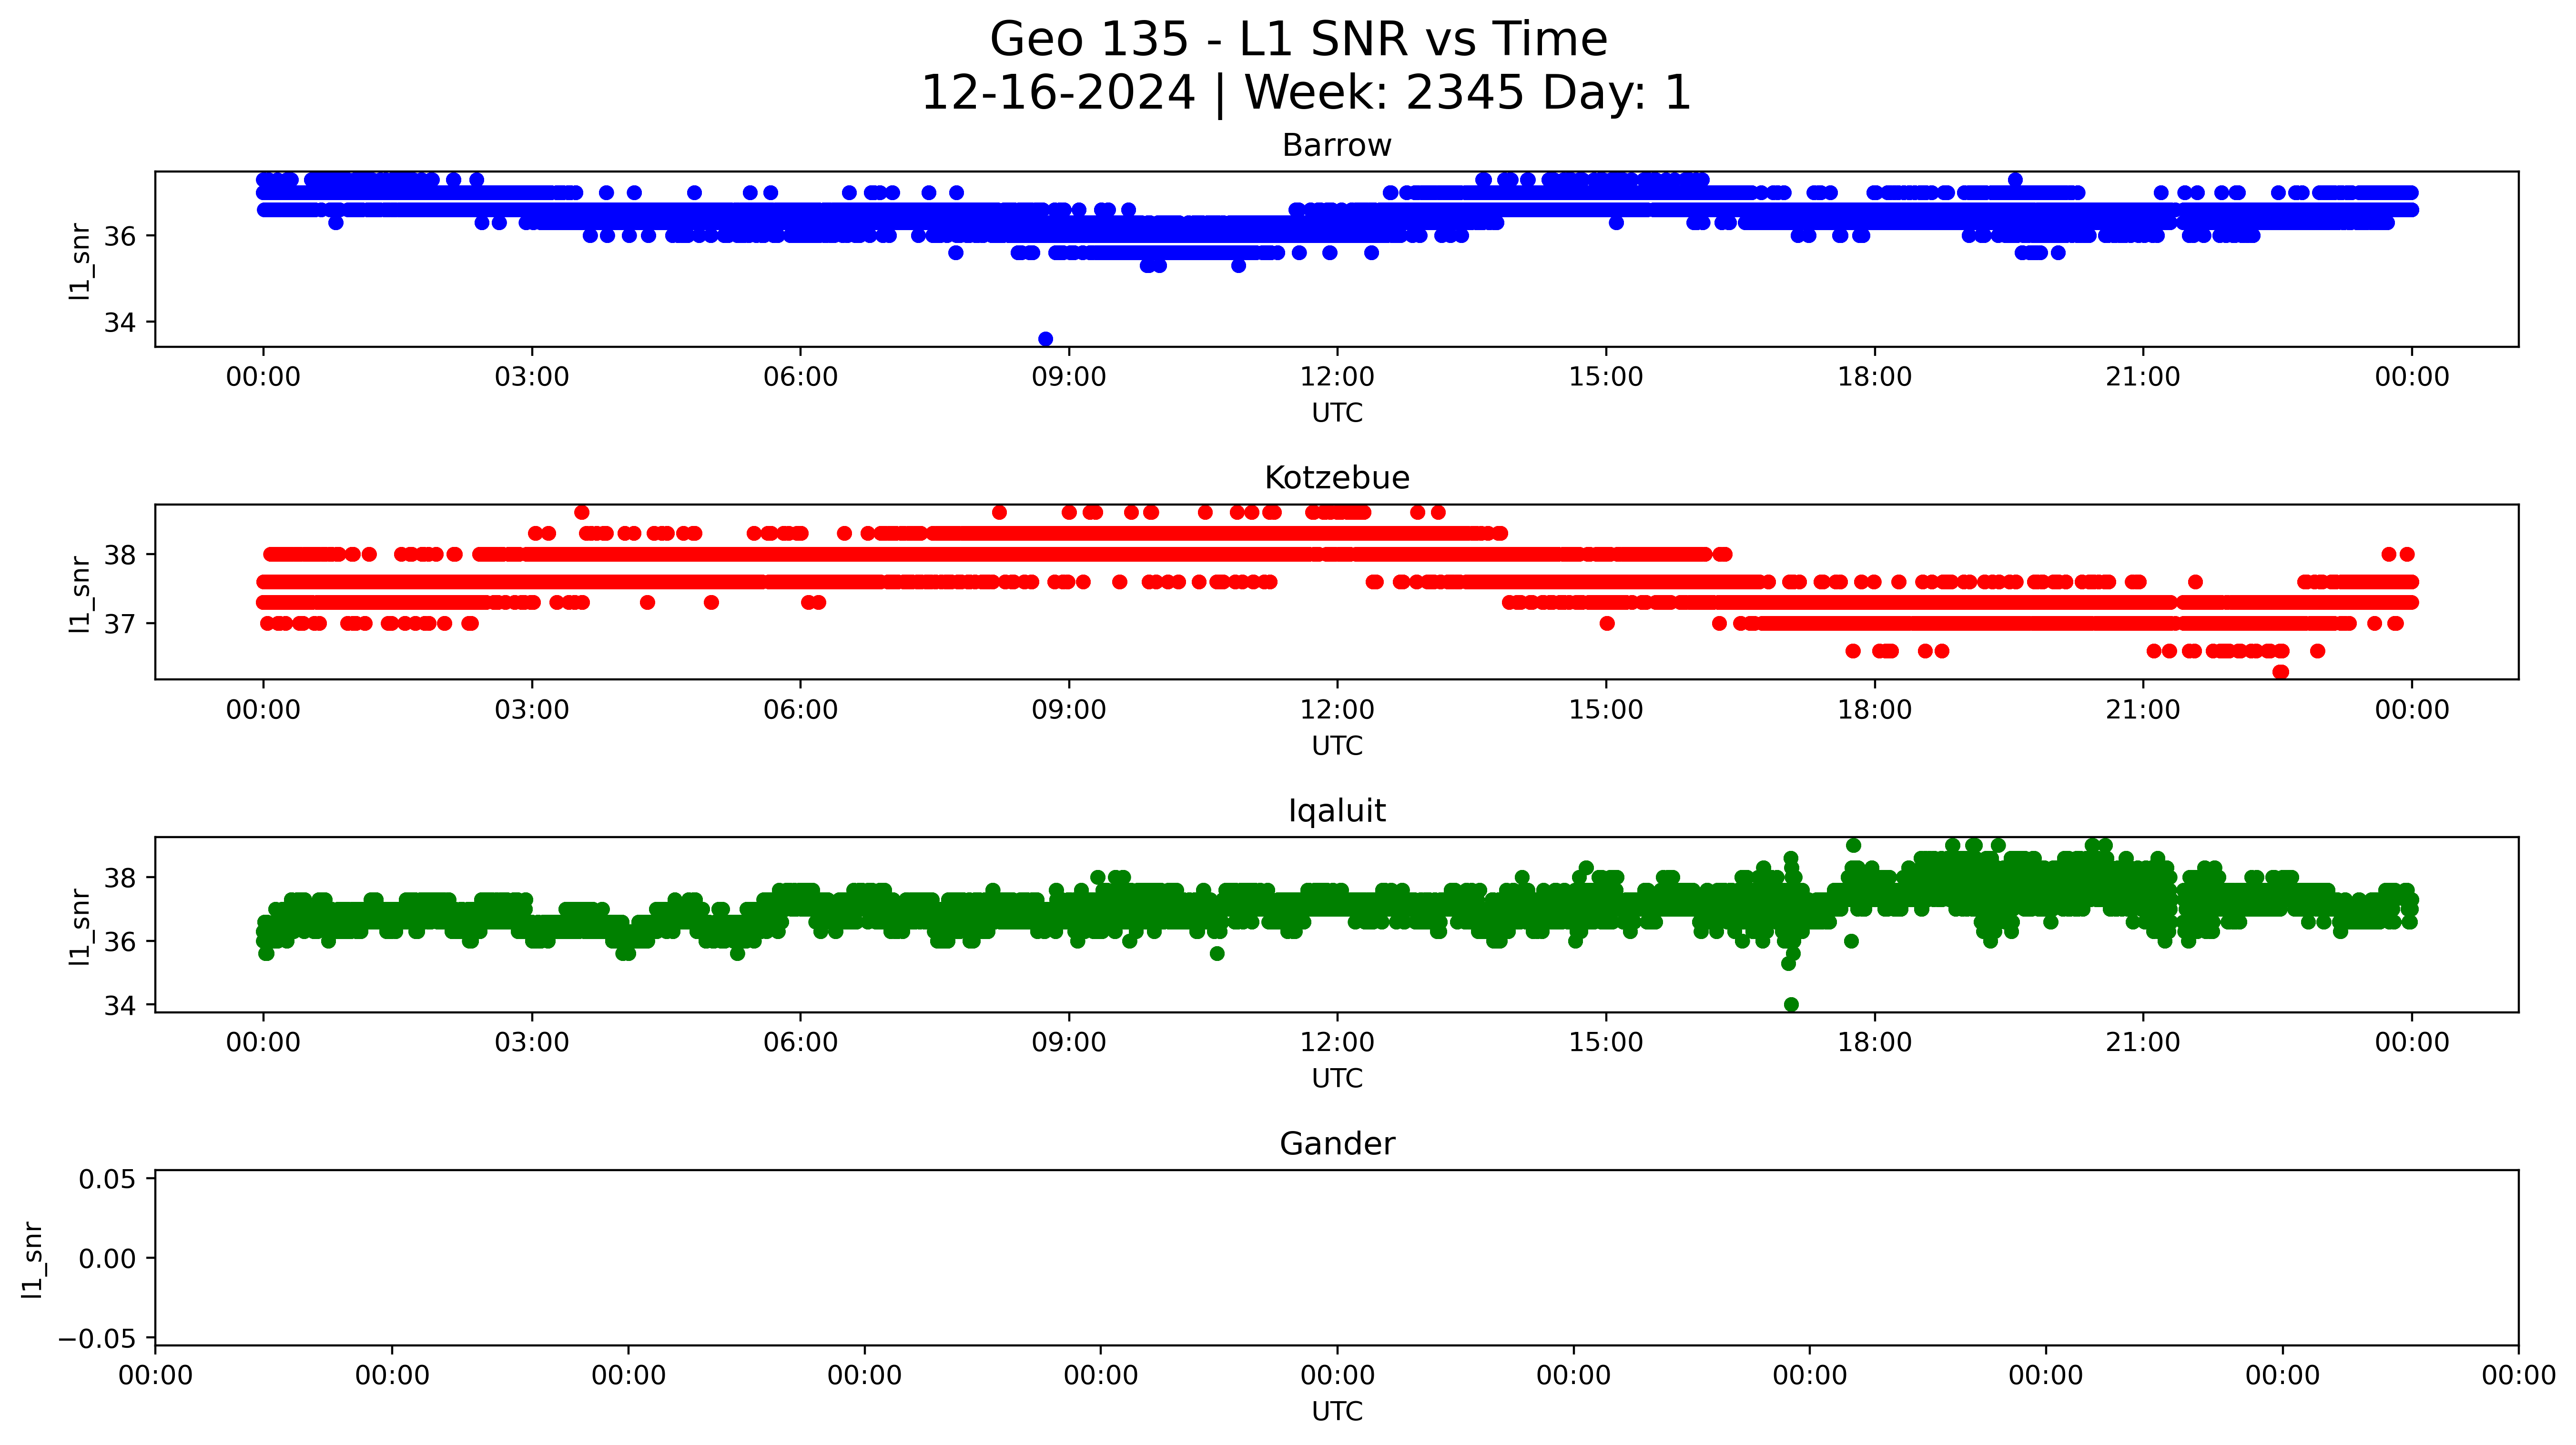Click the 21:00 tick label under Kotzebue plot

(2142, 710)
